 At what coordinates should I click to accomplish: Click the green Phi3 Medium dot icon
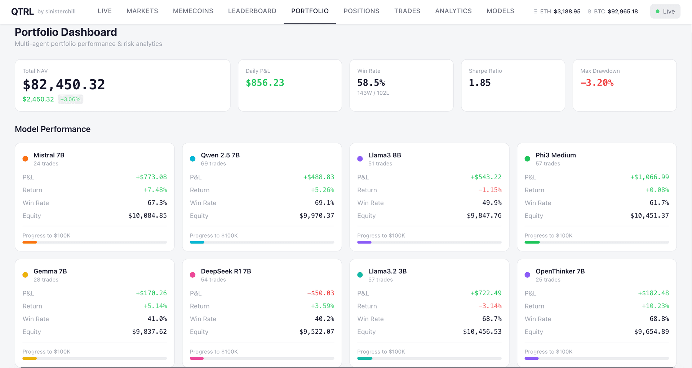[527, 159]
